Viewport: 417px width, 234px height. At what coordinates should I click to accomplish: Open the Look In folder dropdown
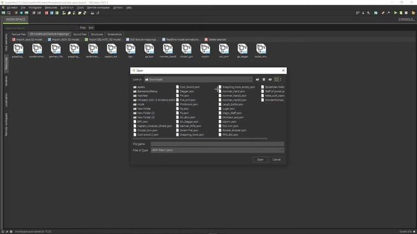coord(198,79)
